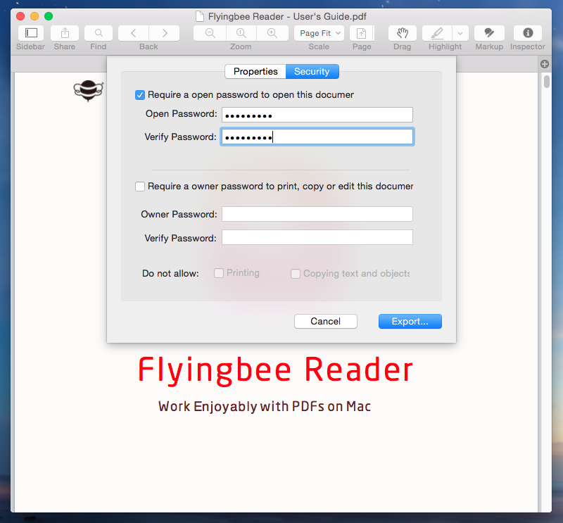The image size is (563, 523).
Task: Click the Export... button
Action: 410,321
